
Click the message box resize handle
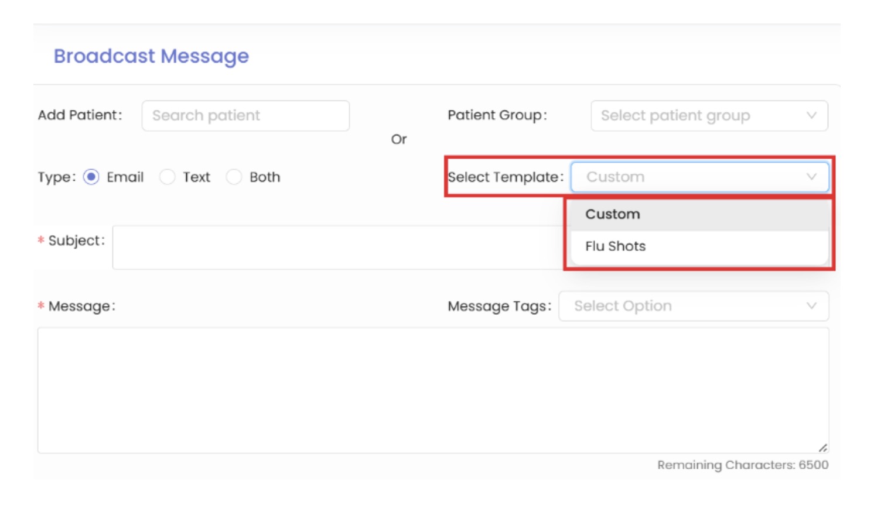click(822, 448)
